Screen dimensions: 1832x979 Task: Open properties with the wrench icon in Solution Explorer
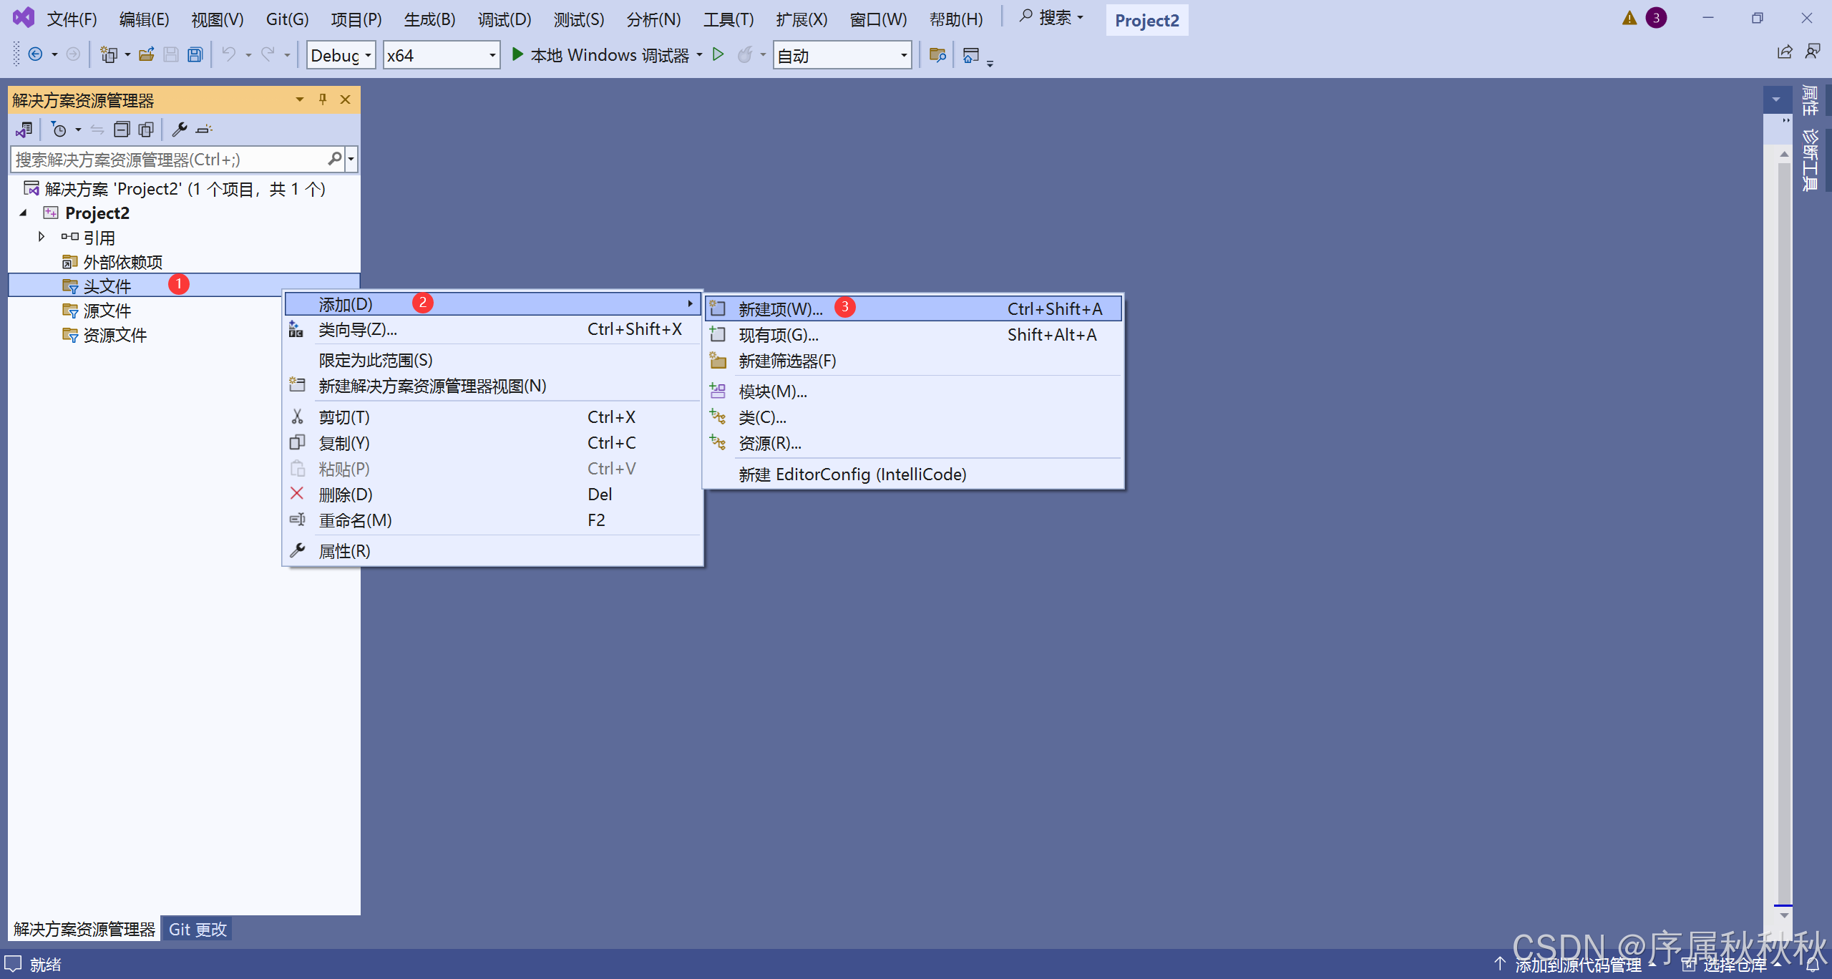180,129
